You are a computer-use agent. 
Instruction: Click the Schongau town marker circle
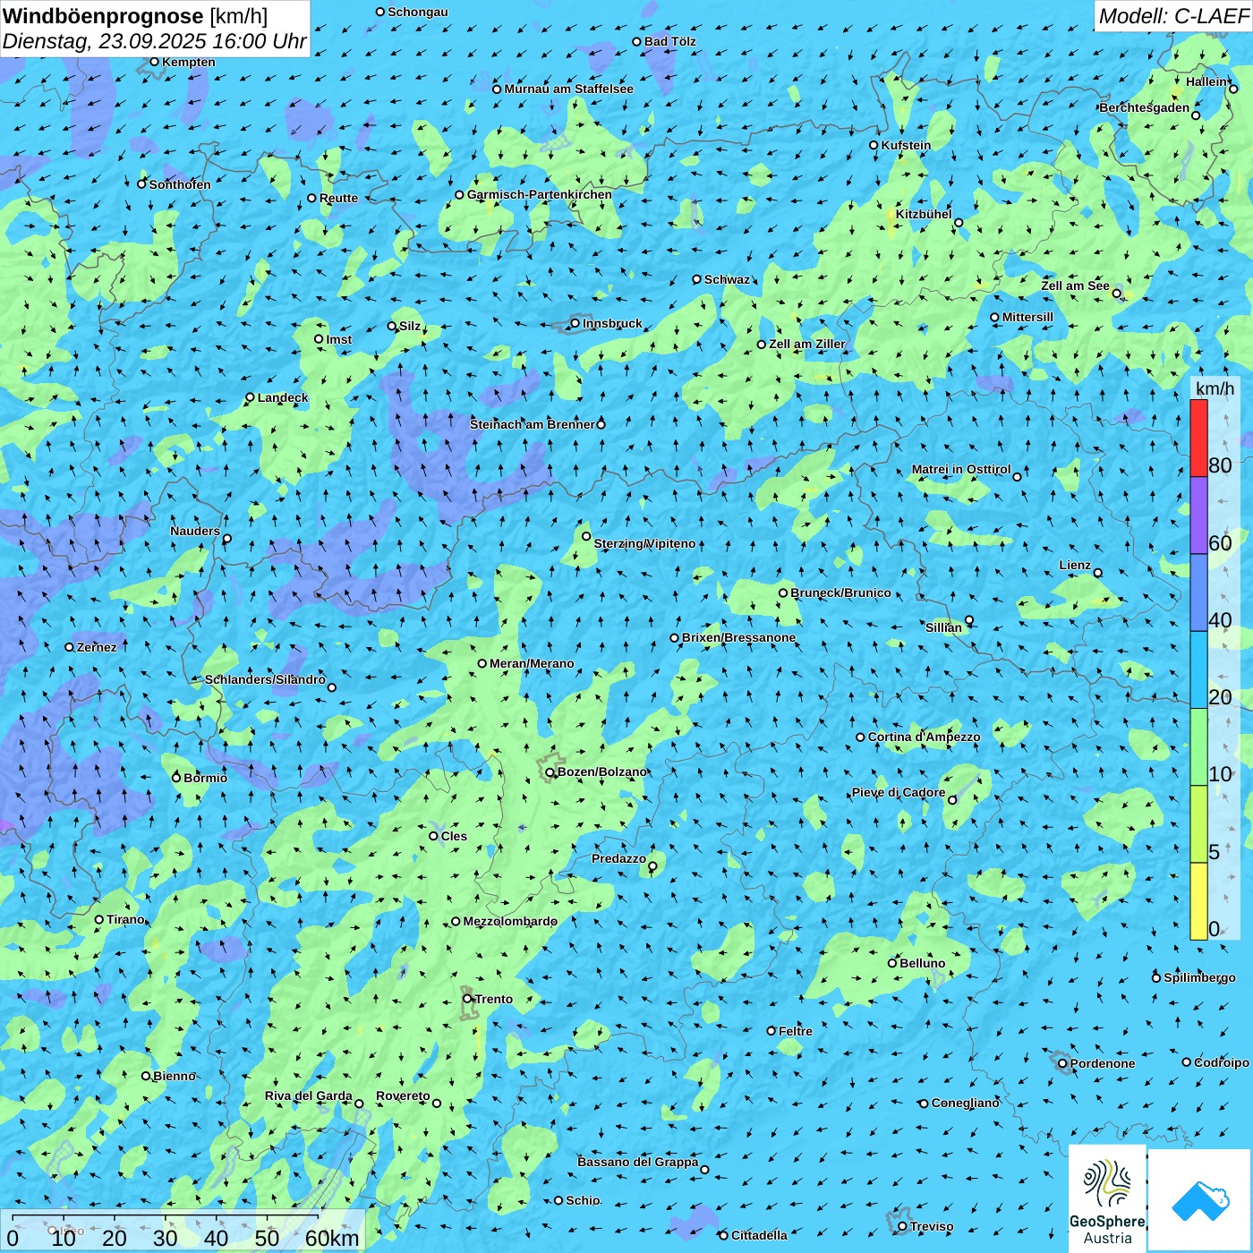[380, 12]
